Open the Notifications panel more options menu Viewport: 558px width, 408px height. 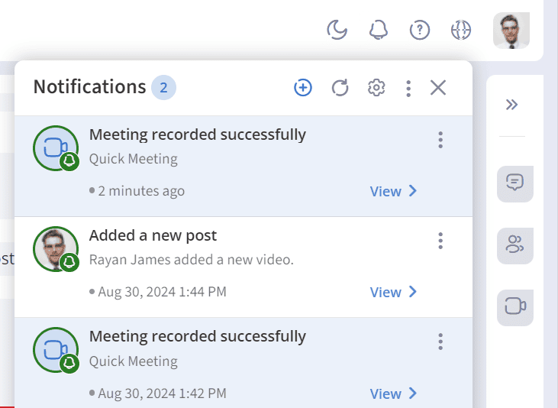[408, 89]
